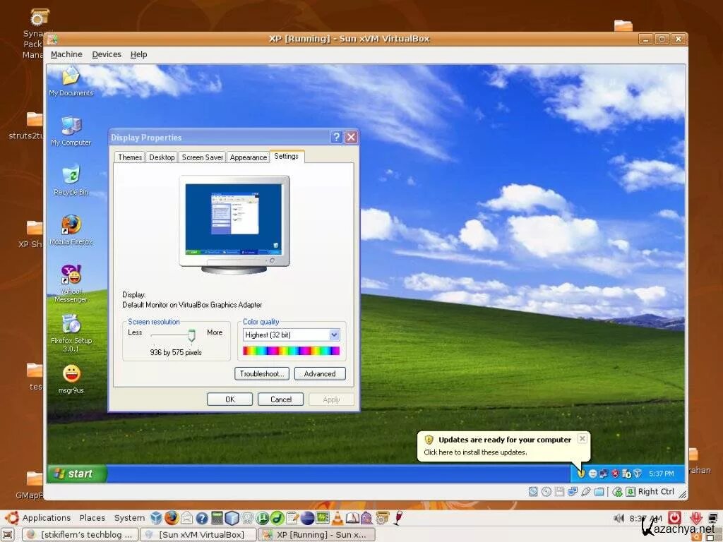This screenshot has width=723, height=542.
Task: Cancel the Display Properties dialog
Action: coord(280,399)
